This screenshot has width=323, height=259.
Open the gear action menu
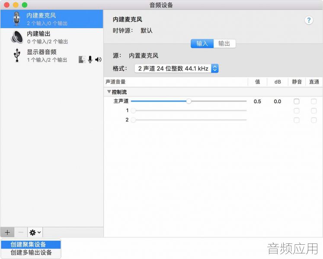coord(35,233)
